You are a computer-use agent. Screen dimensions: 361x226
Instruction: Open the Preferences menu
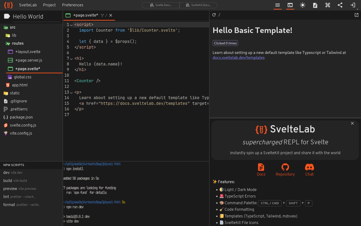[x=73, y=5]
